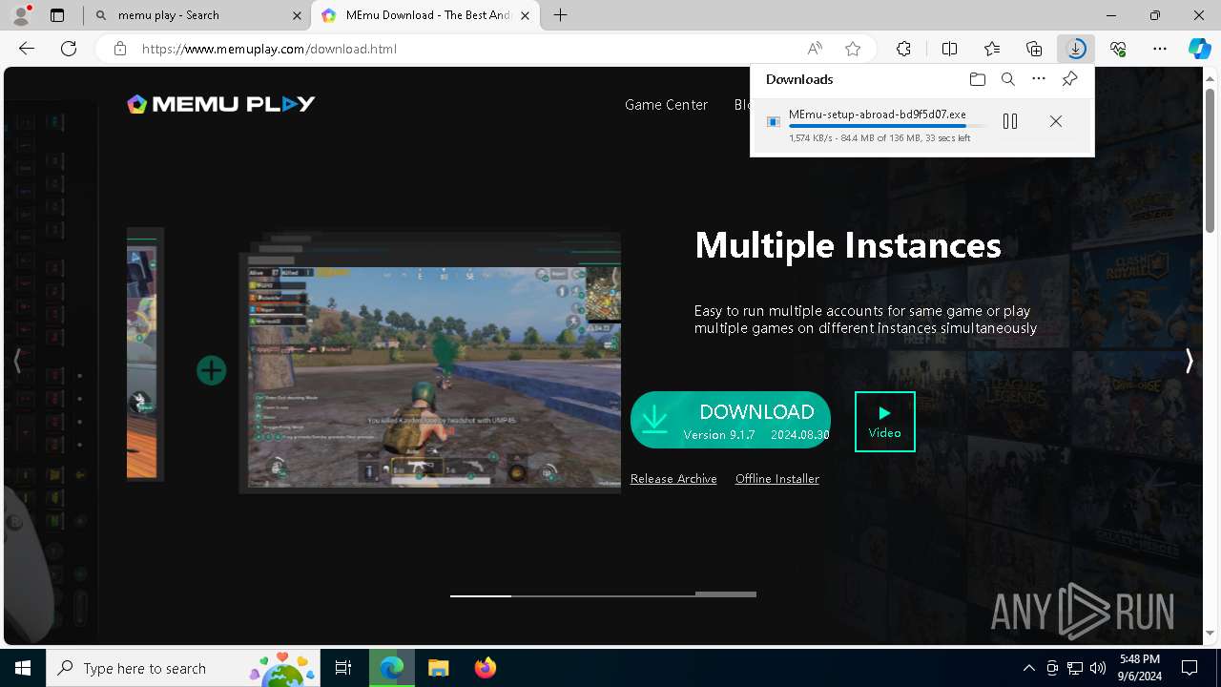Open Task View taskbar icon
Viewport: 1221px width, 687px height.
pyautogui.click(x=343, y=668)
